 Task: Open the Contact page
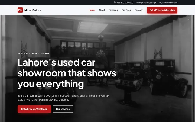139,10
